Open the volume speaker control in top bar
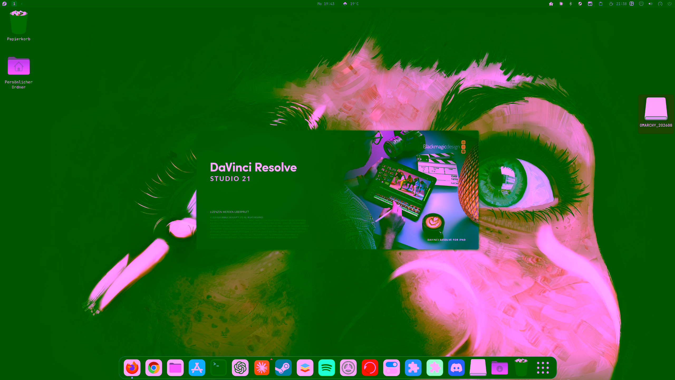This screenshot has height=380, width=675. (650, 4)
